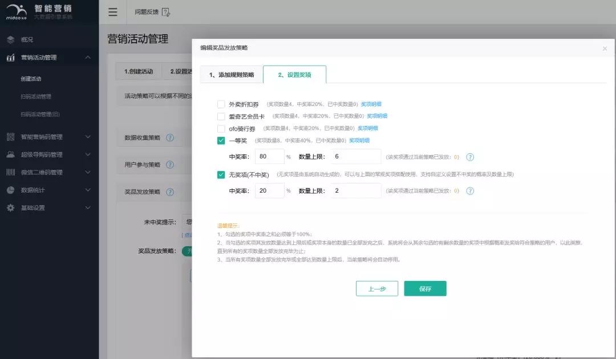The image size is (616, 359).
Task: Click the 保存 save button
Action: (425, 289)
